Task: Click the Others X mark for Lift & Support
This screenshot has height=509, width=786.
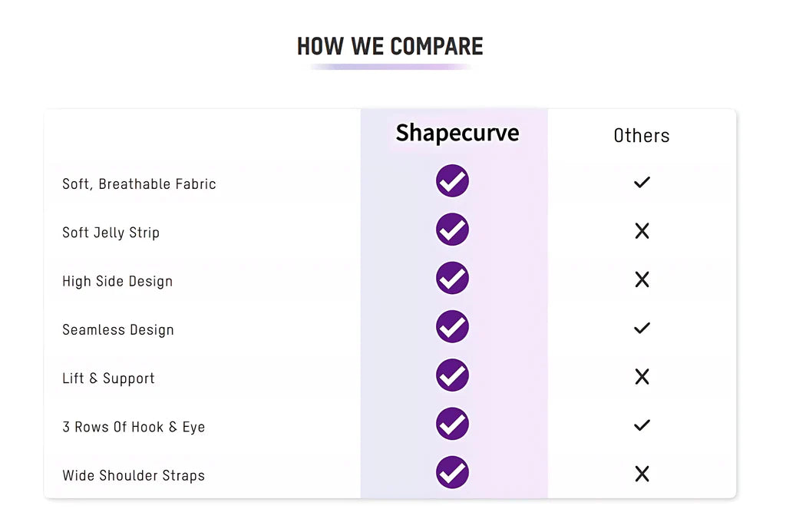Action: [x=642, y=377]
